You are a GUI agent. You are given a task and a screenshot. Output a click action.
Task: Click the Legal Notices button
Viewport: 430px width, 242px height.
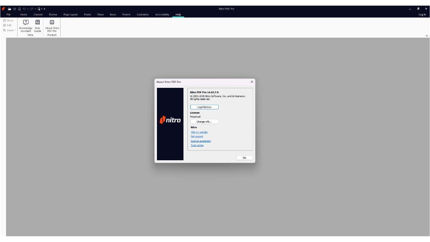tap(204, 107)
